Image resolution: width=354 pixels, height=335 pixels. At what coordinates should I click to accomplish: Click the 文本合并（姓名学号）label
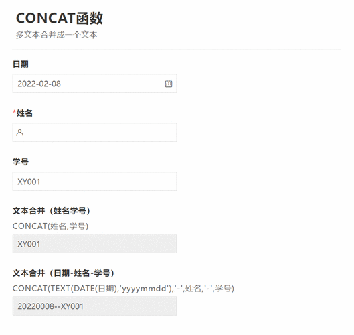(52, 210)
